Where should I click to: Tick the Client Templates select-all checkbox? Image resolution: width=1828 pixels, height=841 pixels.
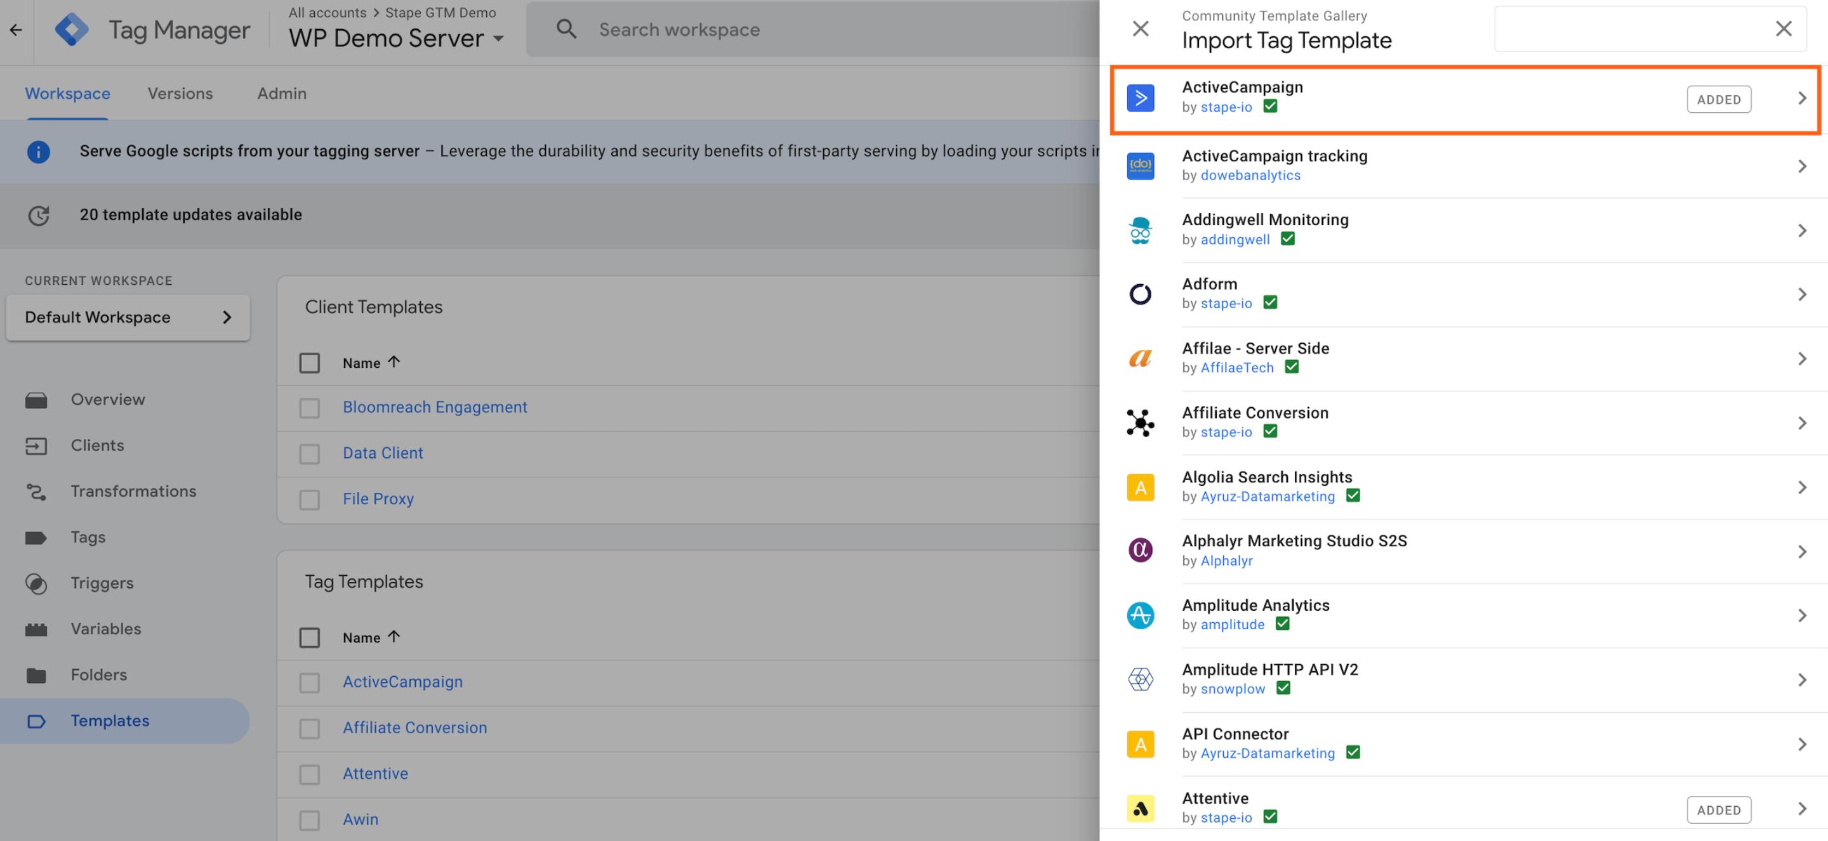click(309, 363)
